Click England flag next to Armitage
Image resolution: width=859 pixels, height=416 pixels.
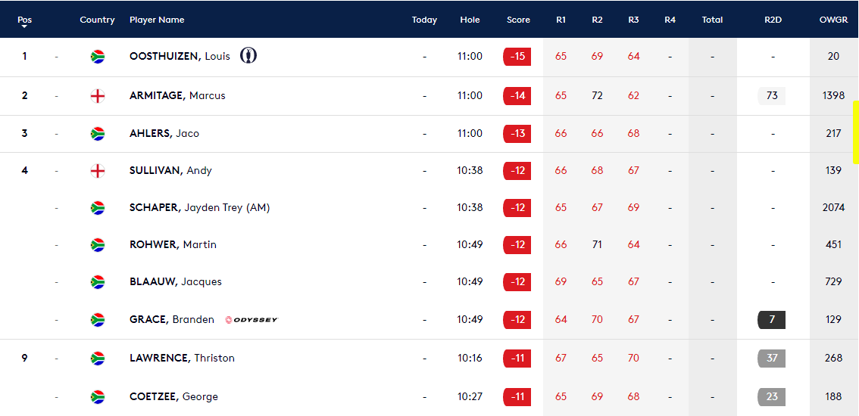pos(97,95)
